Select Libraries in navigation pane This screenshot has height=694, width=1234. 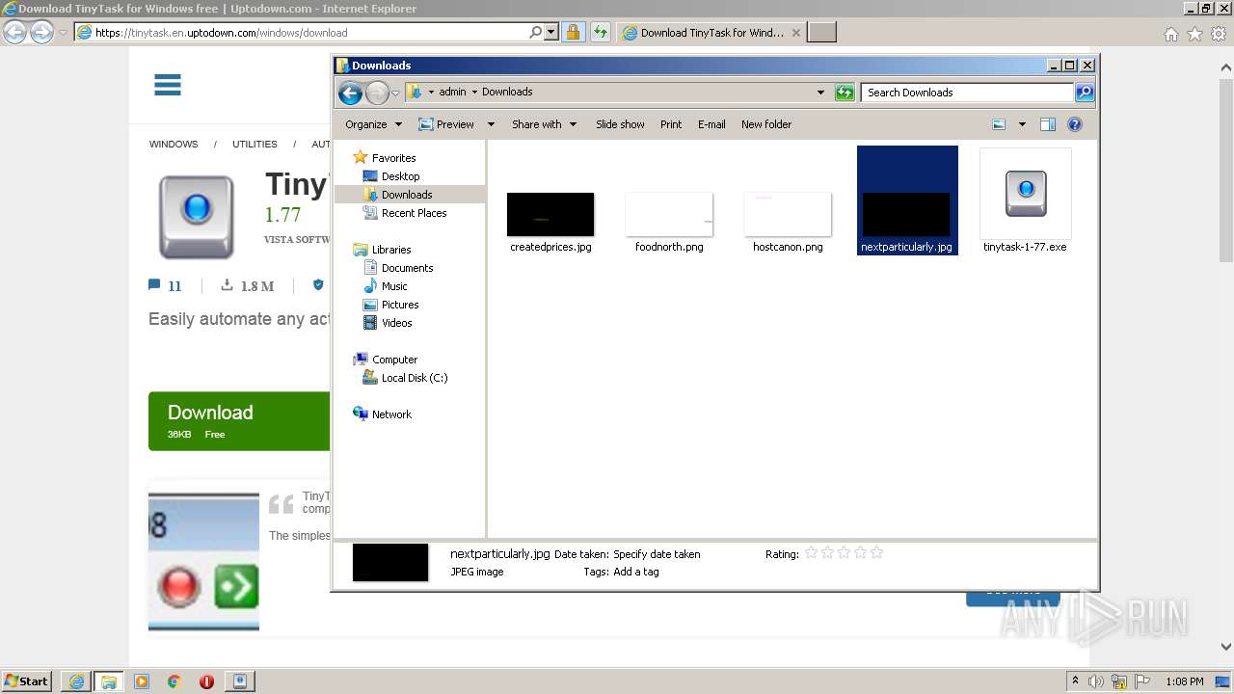click(x=391, y=250)
